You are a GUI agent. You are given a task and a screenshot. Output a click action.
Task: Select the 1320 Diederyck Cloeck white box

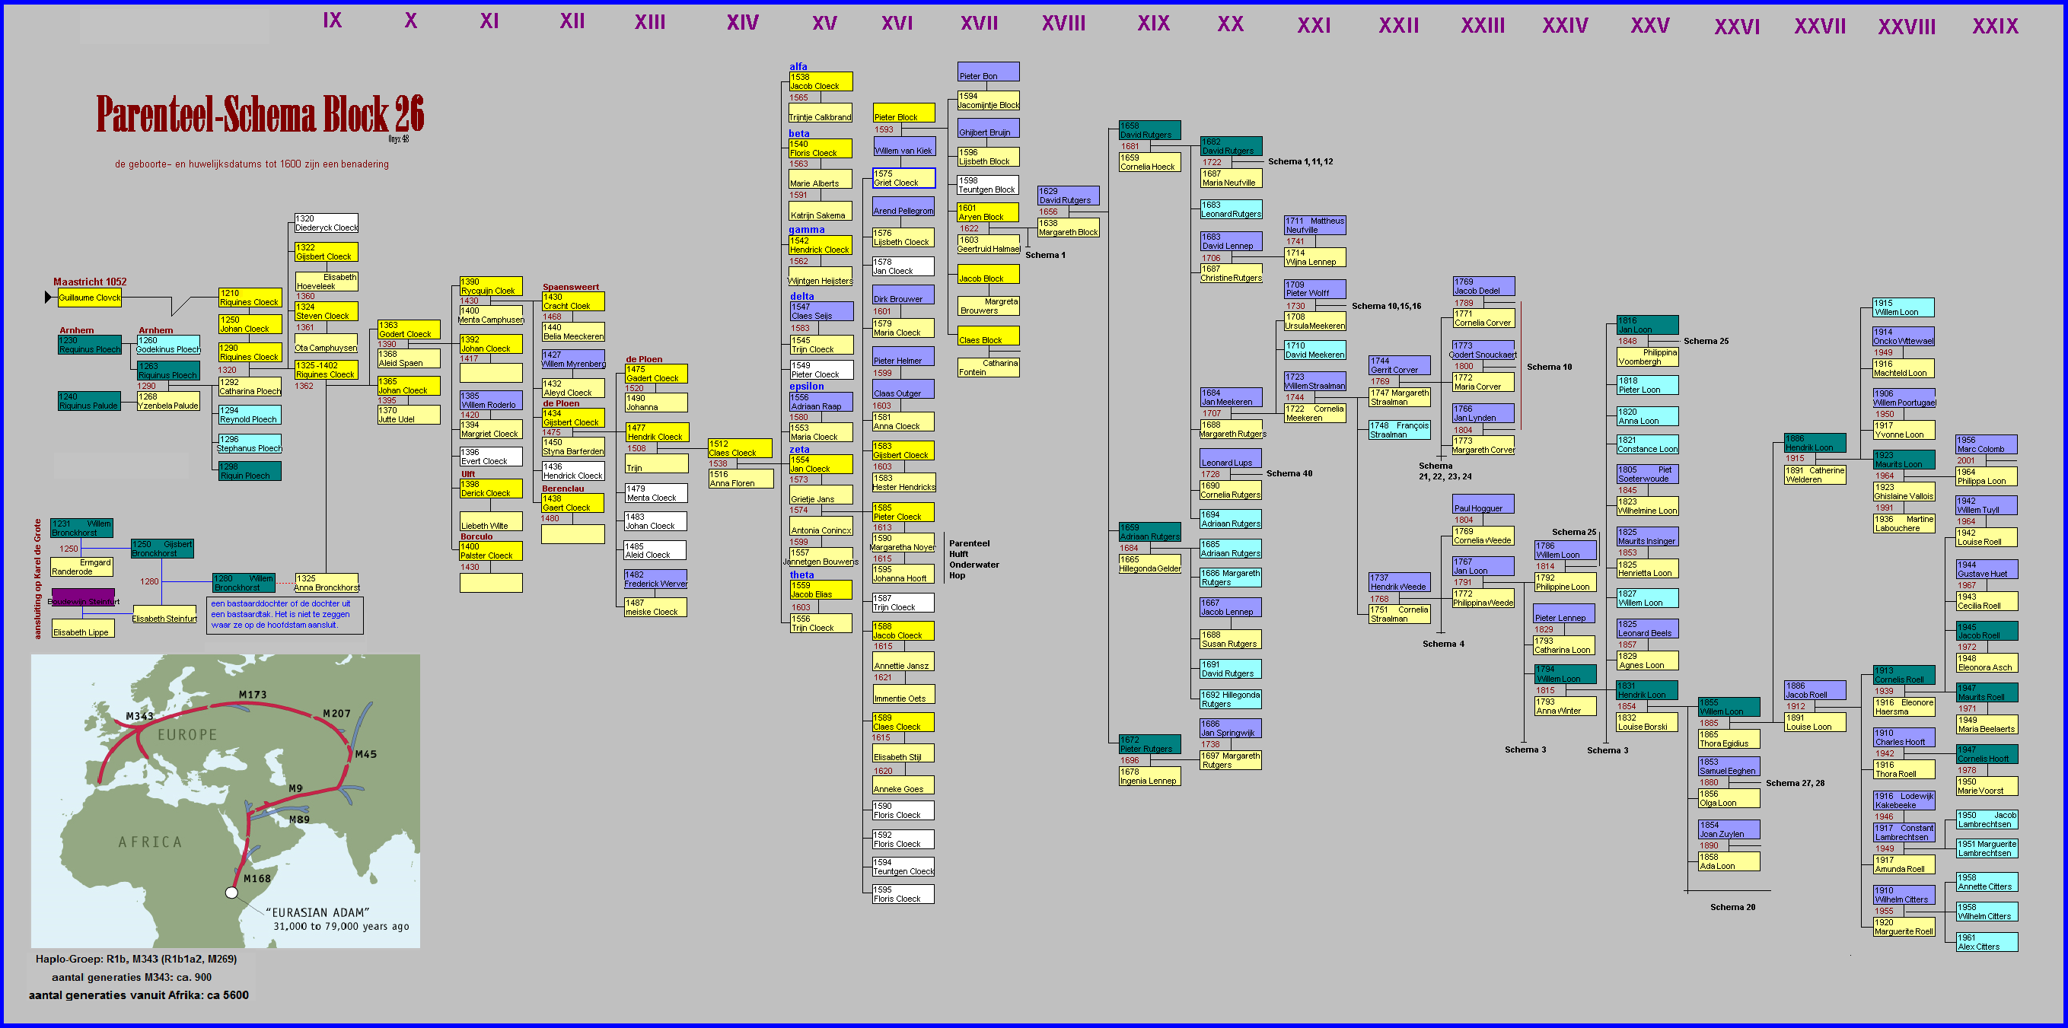click(x=326, y=223)
